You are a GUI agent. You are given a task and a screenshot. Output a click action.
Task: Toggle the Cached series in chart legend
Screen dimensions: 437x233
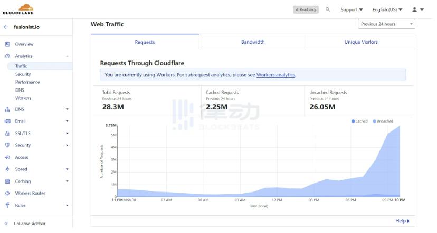pos(359,121)
